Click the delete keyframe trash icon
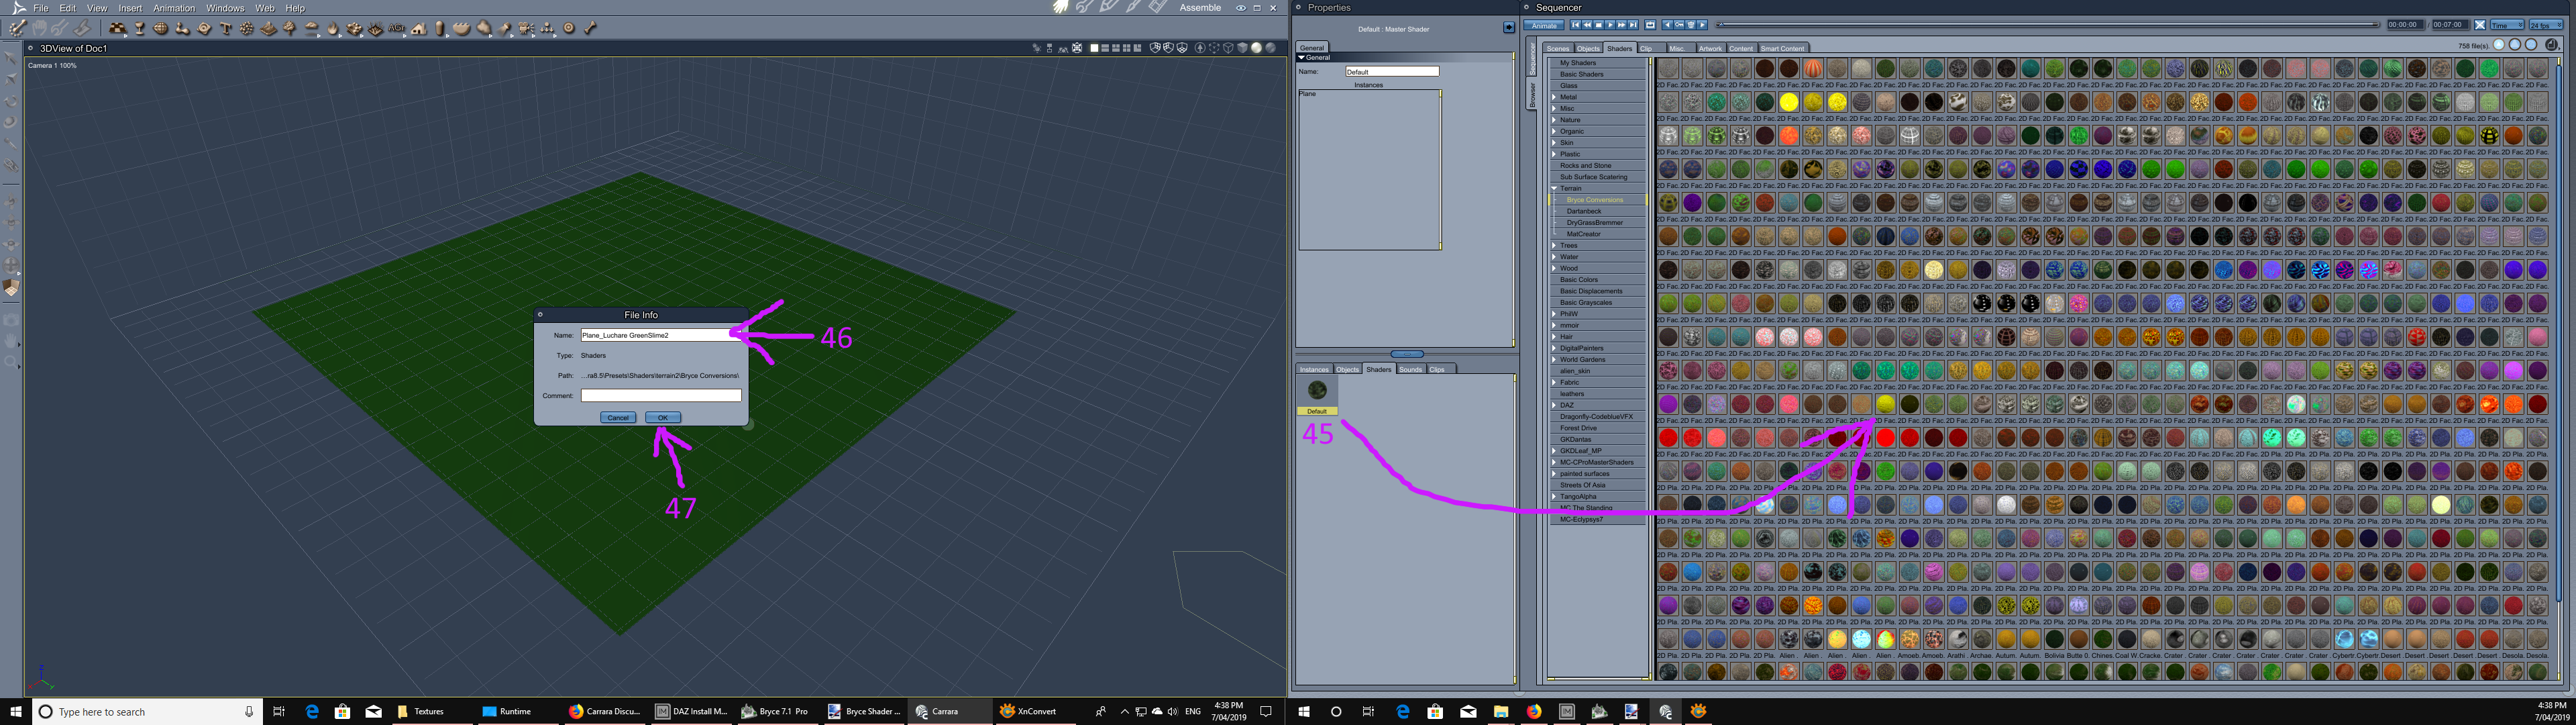 click(1691, 25)
